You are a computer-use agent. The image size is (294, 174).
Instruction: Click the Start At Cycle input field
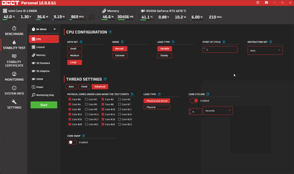[220, 49]
